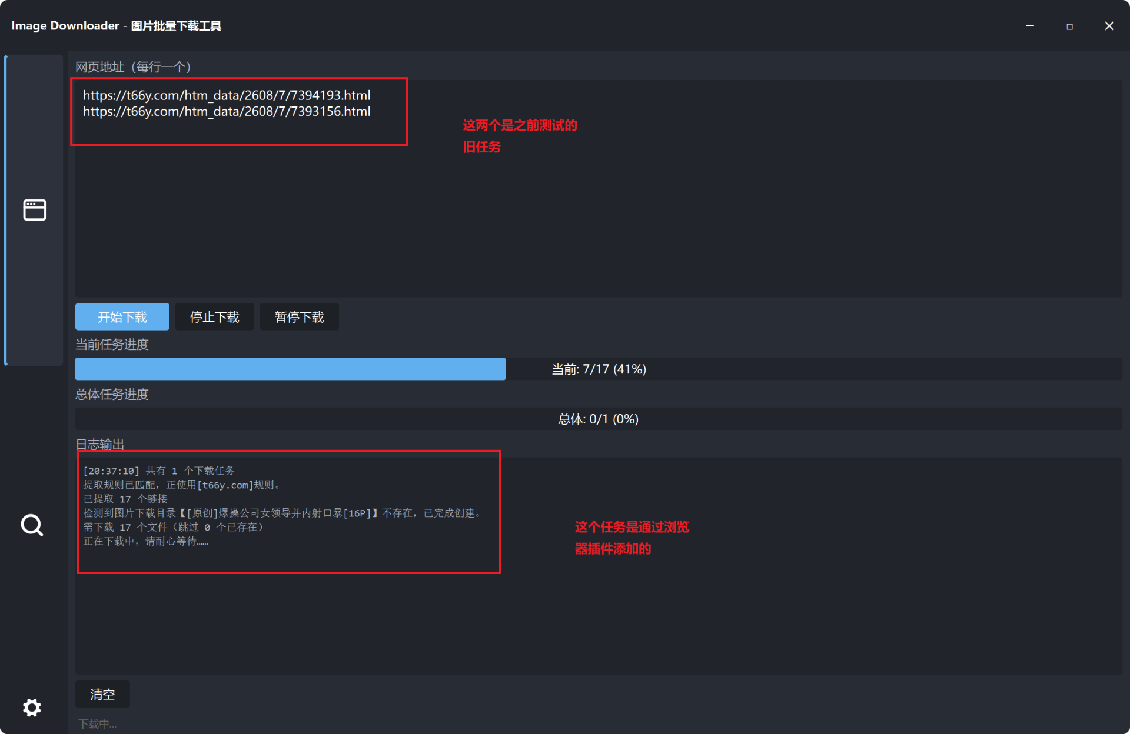The width and height of the screenshot is (1130, 734).
Task: Minimize the Image Downloader window
Action: pyautogui.click(x=1030, y=26)
